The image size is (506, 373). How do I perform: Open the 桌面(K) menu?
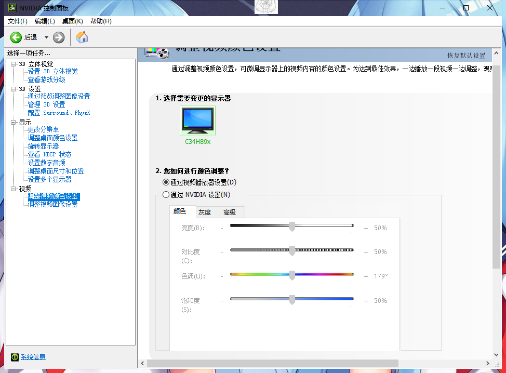click(x=73, y=21)
